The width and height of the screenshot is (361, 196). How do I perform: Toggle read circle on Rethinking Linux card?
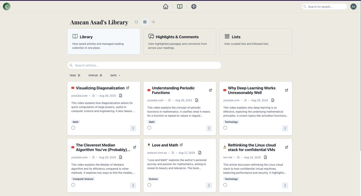point(225,185)
